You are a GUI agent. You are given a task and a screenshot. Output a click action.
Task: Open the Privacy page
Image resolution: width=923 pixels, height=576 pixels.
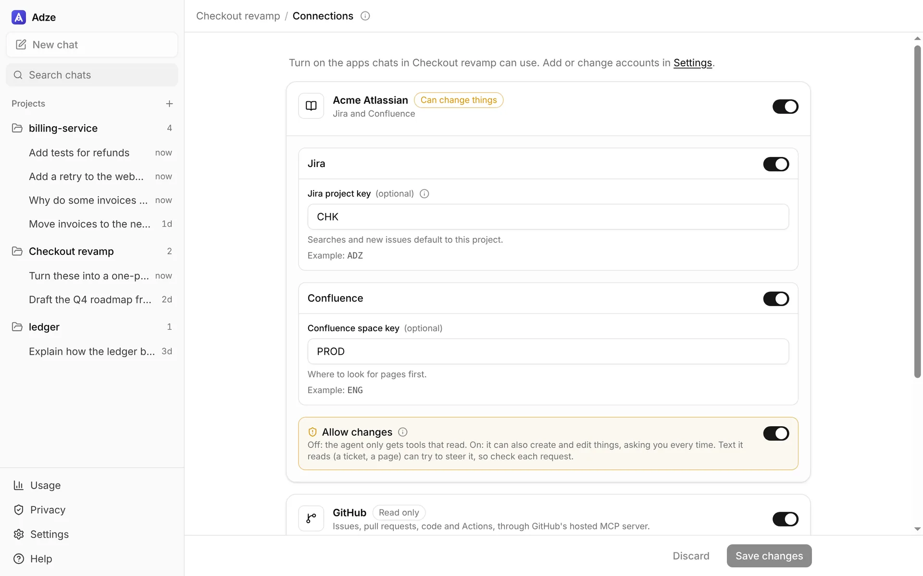click(x=92, y=510)
